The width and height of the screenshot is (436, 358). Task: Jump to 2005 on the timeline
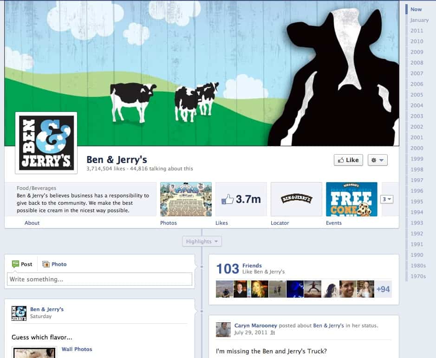coord(417,95)
